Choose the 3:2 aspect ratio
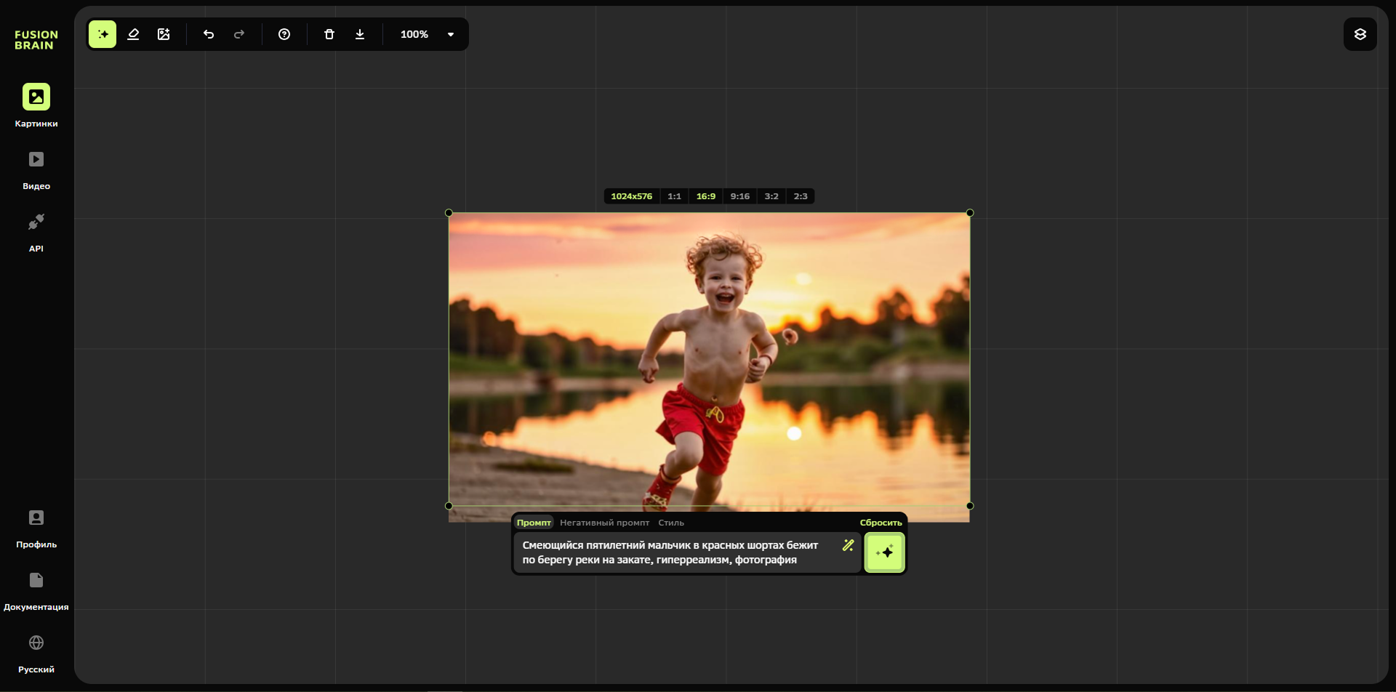This screenshot has height=692, width=1396. coord(771,196)
